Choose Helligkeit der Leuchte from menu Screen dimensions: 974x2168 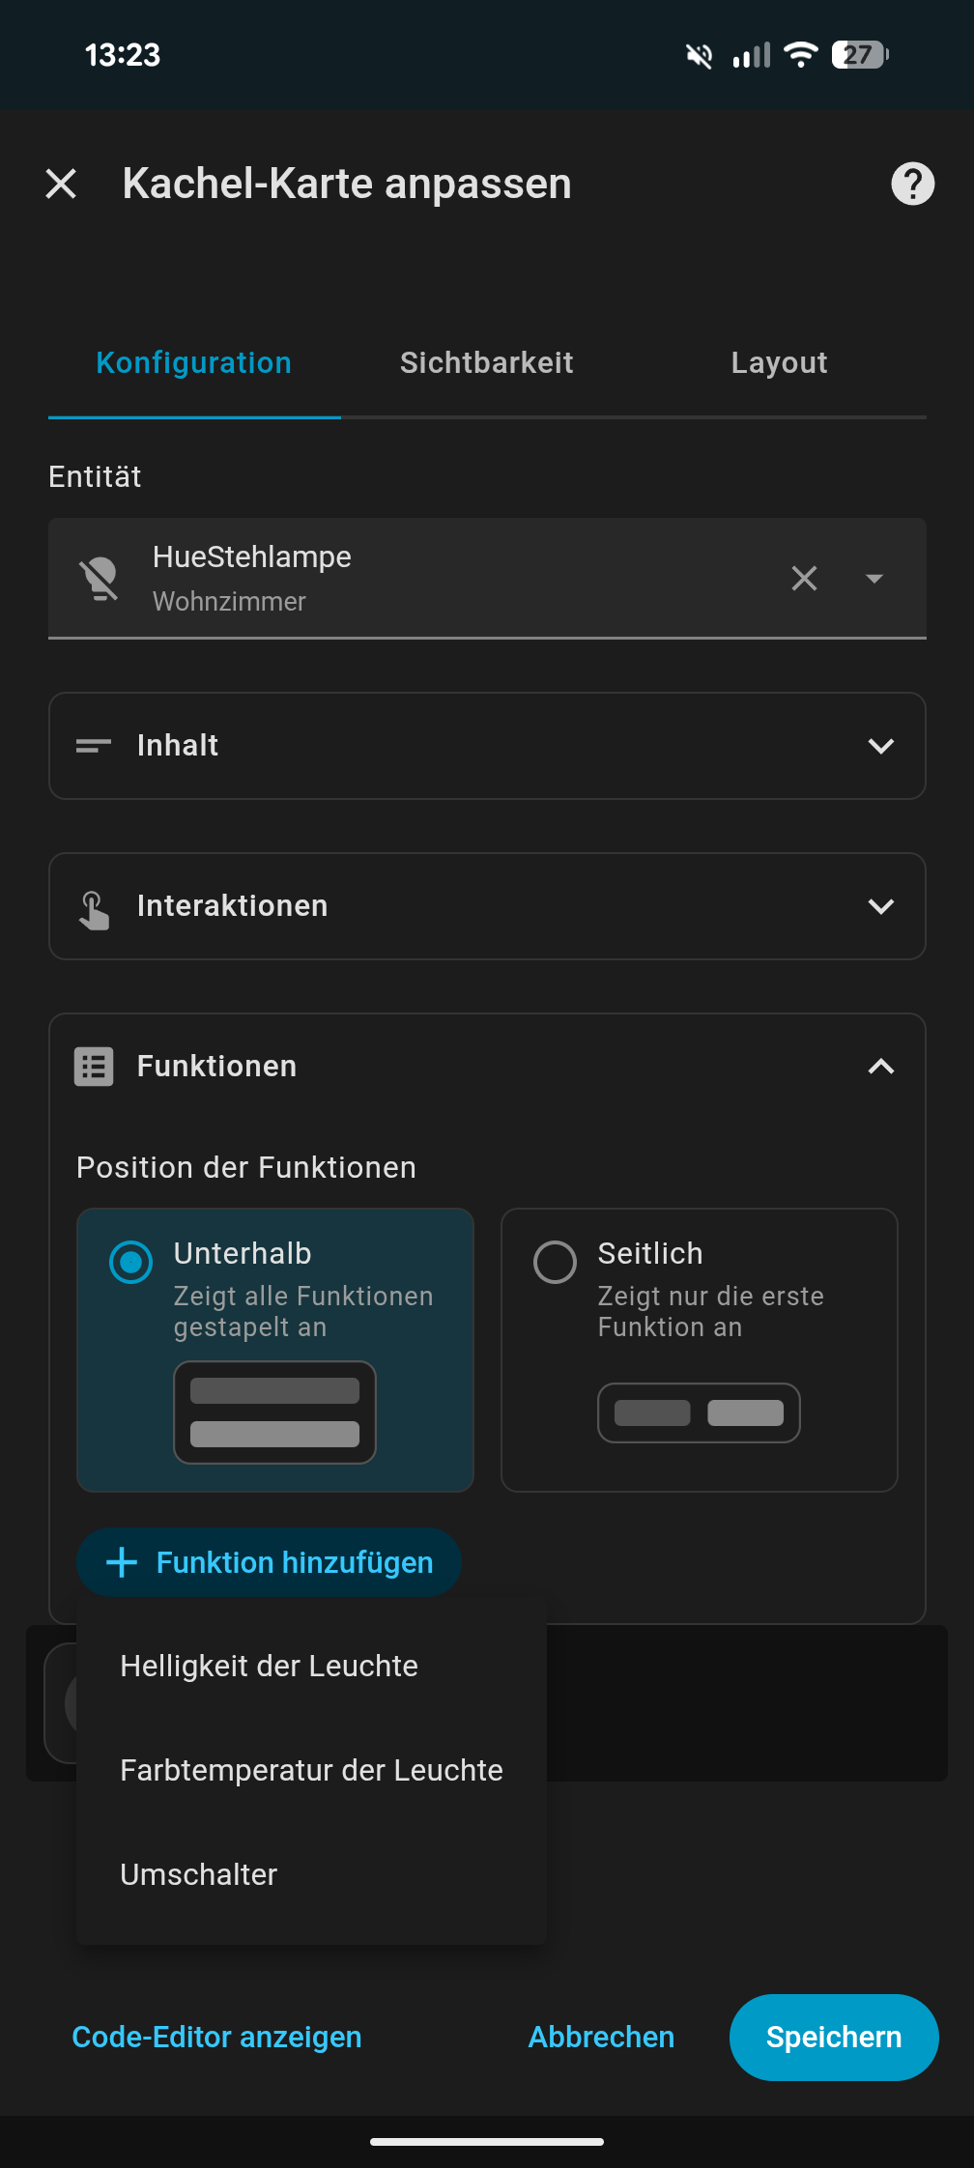(x=270, y=1667)
